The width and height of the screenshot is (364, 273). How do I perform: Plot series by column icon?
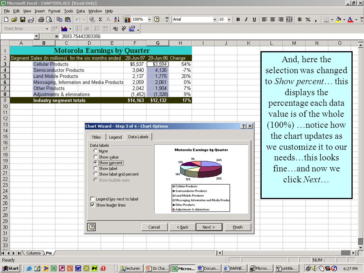click(x=105, y=29)
